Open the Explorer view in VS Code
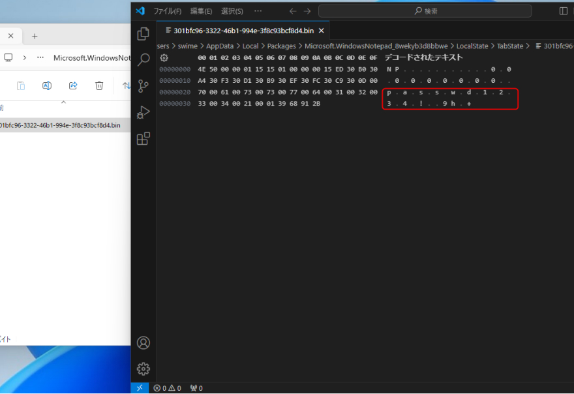The image size is (574, 394). (x=143, y=33)
